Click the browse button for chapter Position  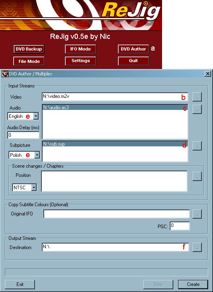click(x=197, y=176)
